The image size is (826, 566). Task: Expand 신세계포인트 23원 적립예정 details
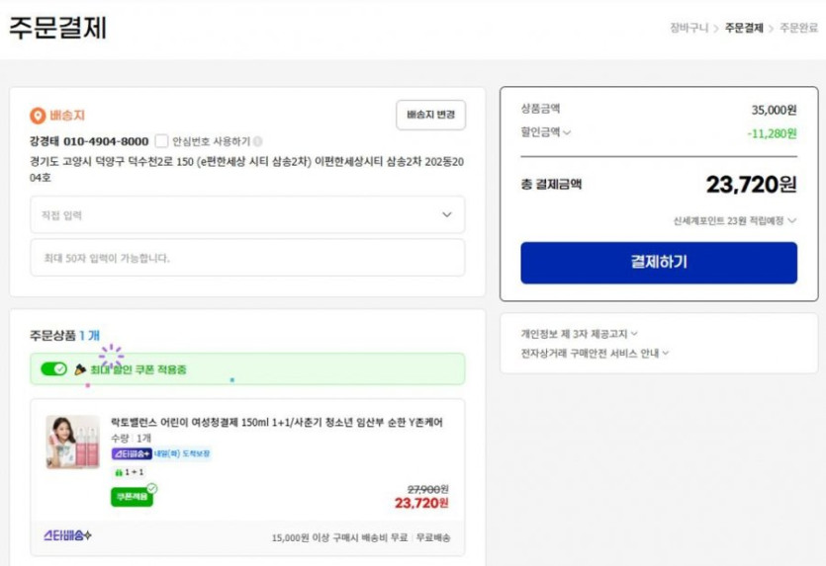(734, 220)
